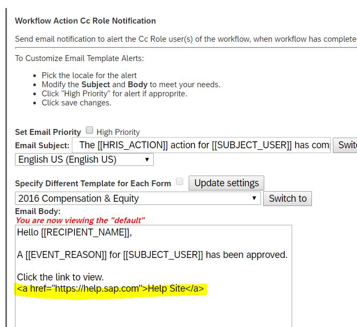Click 'To Customize Email Template Alerts:' text

click(79, 58)
